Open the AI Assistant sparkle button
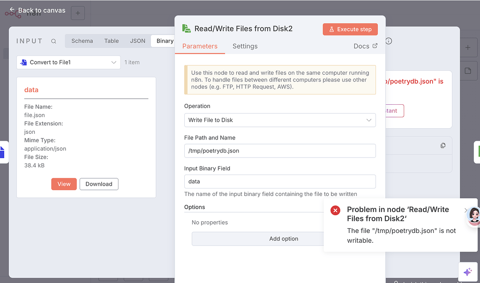Screen dimensions: 480x283 tap(467, 272)
